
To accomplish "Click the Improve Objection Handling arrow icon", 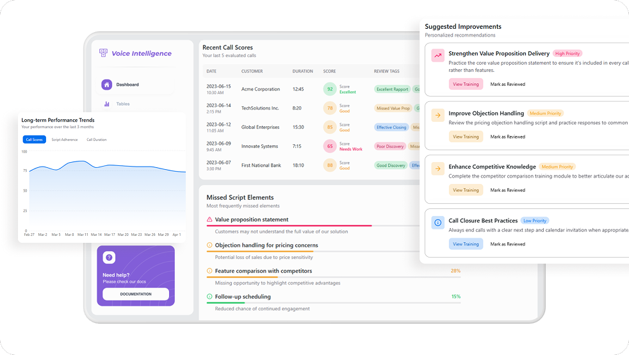I will point(438,115).
